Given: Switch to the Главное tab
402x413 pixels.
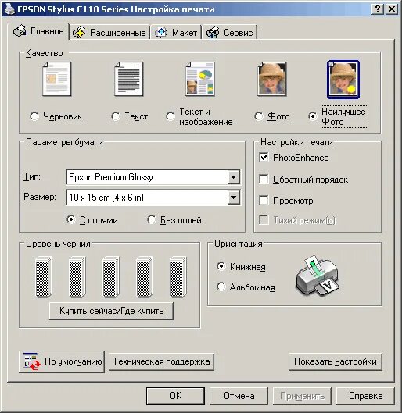Looking at the screenshot, I should tap(38, 31).
